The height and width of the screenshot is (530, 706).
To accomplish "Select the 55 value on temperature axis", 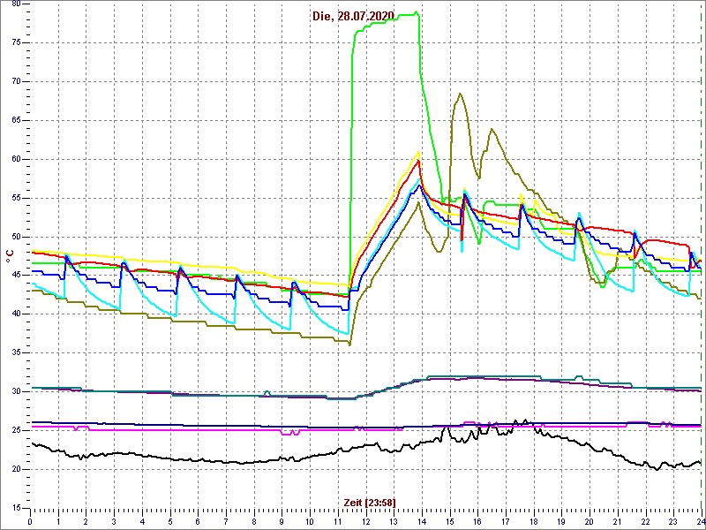I will pyautogui.click(x=15, y=198).
